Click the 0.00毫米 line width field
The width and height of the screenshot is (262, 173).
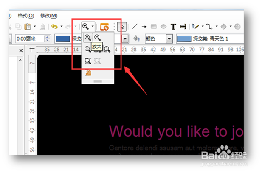[x=30, y=39]
